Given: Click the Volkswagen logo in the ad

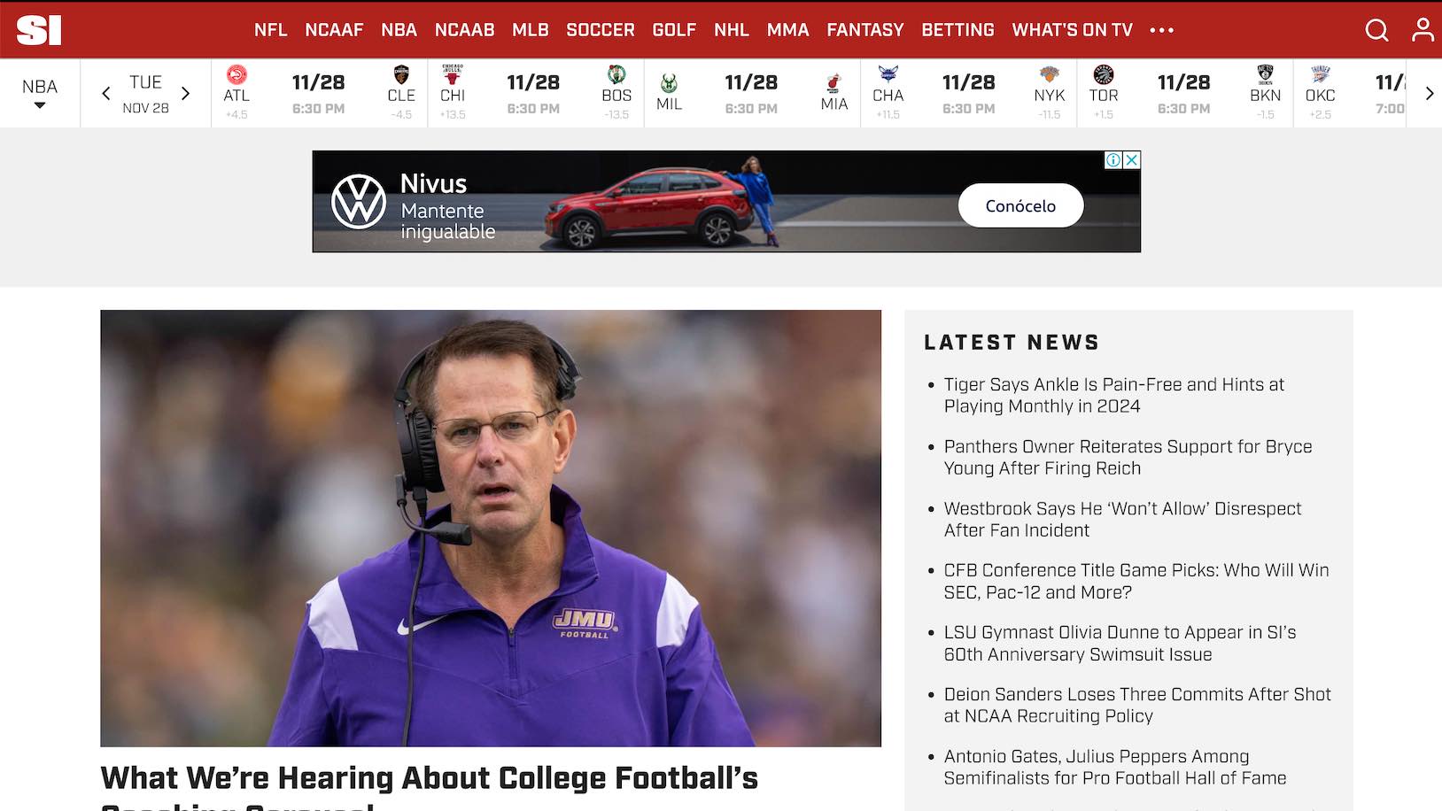Looking at the screenshot, I should (x=358, y=202).
